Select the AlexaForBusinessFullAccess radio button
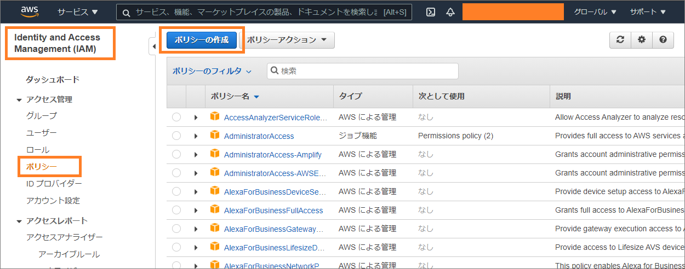685x269 pixels. [176, 210]
